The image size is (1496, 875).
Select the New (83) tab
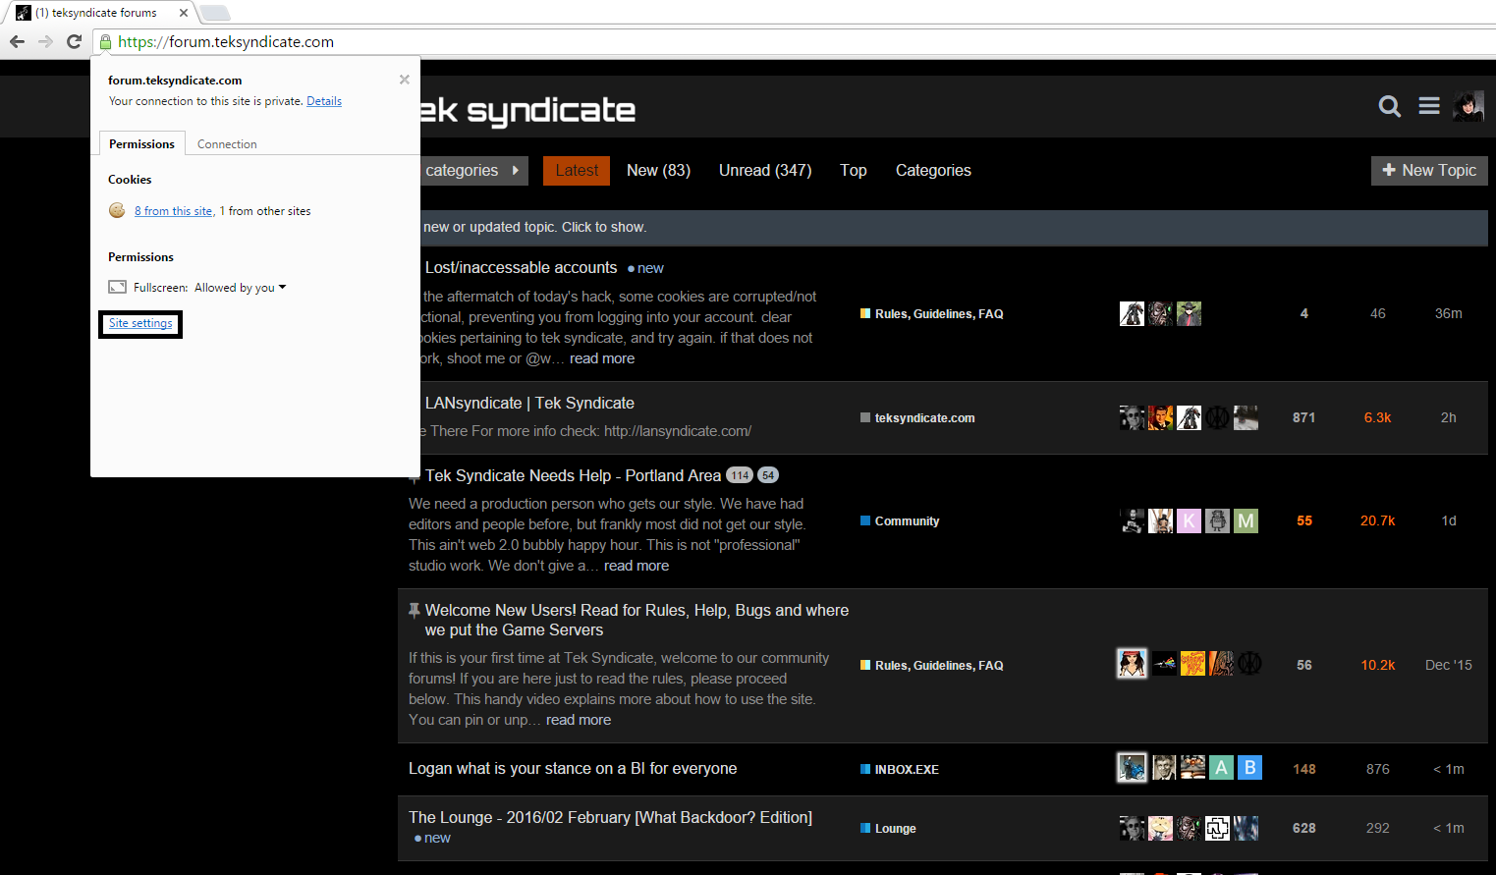tap(658, 171)
